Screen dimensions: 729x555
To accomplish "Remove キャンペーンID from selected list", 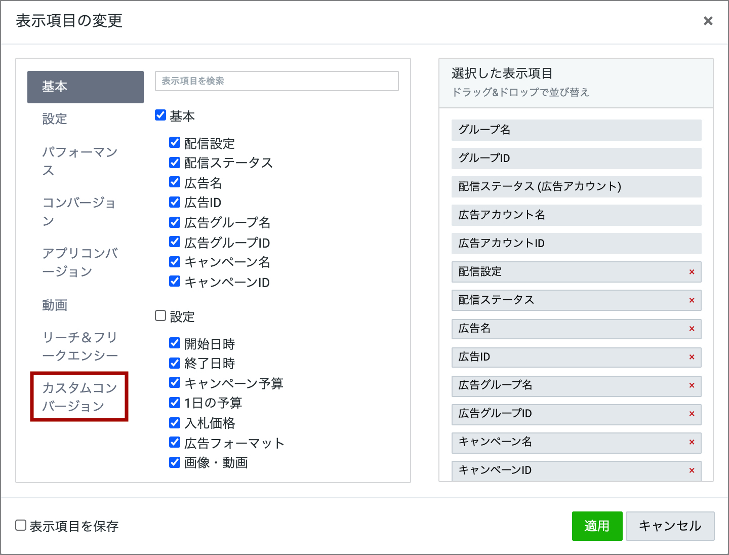I will tap(692, 470).
